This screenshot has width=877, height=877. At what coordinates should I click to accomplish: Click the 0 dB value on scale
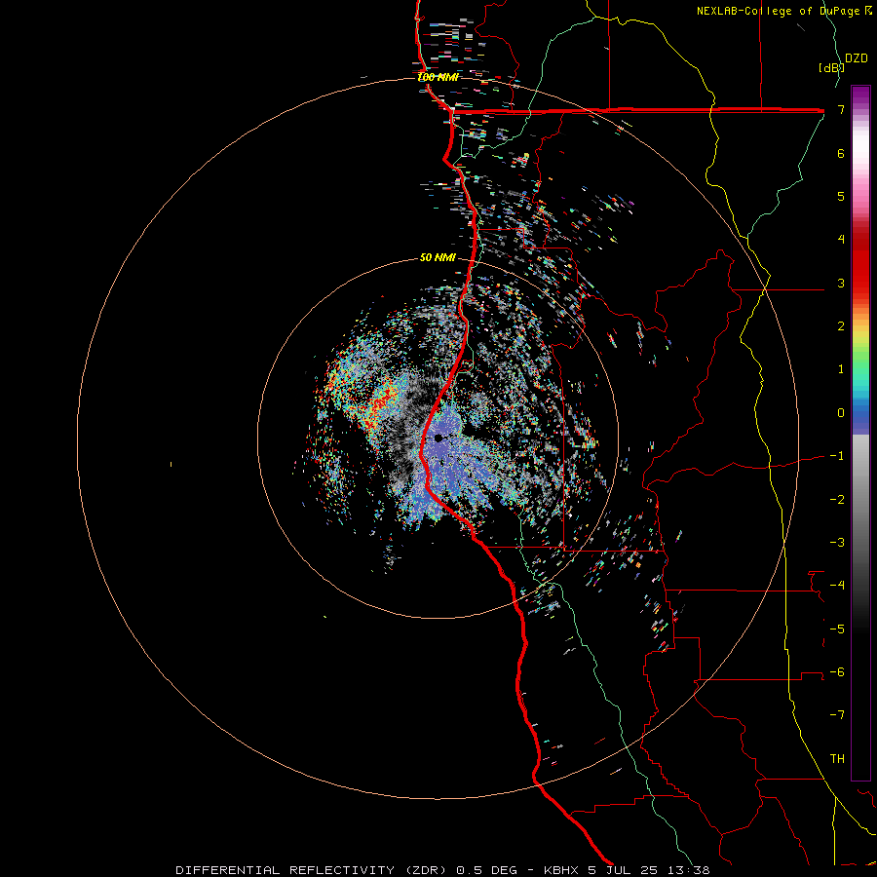tap(841, 413)
